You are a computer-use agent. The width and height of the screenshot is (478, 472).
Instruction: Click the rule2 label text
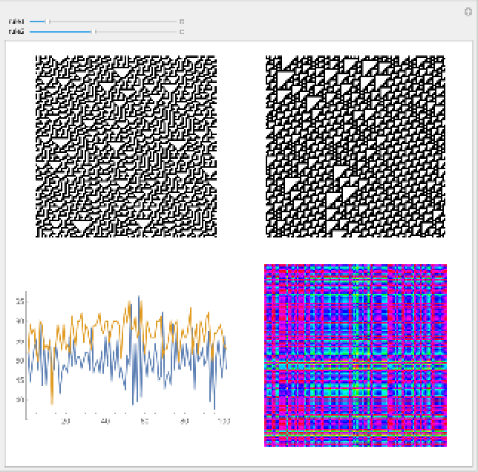pyautogui.click(x=16, y=32)
